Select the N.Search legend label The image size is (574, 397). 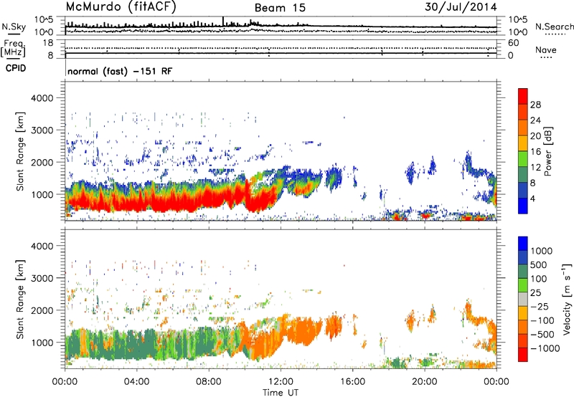(555, 27)
